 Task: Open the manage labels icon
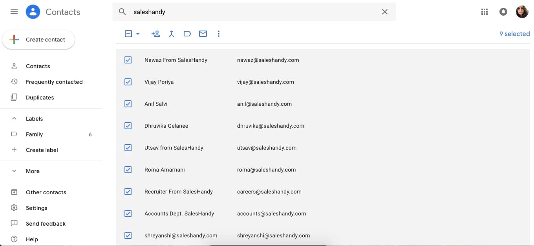[x=187, y=34]
